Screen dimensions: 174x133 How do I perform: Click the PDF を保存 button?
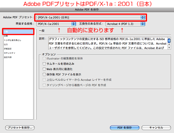124,128
